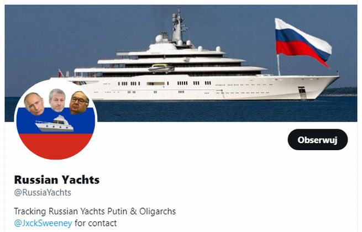The image size is (362, 232).
Task: Click the small red flag at the yacht stern
Action: [60, 73]
